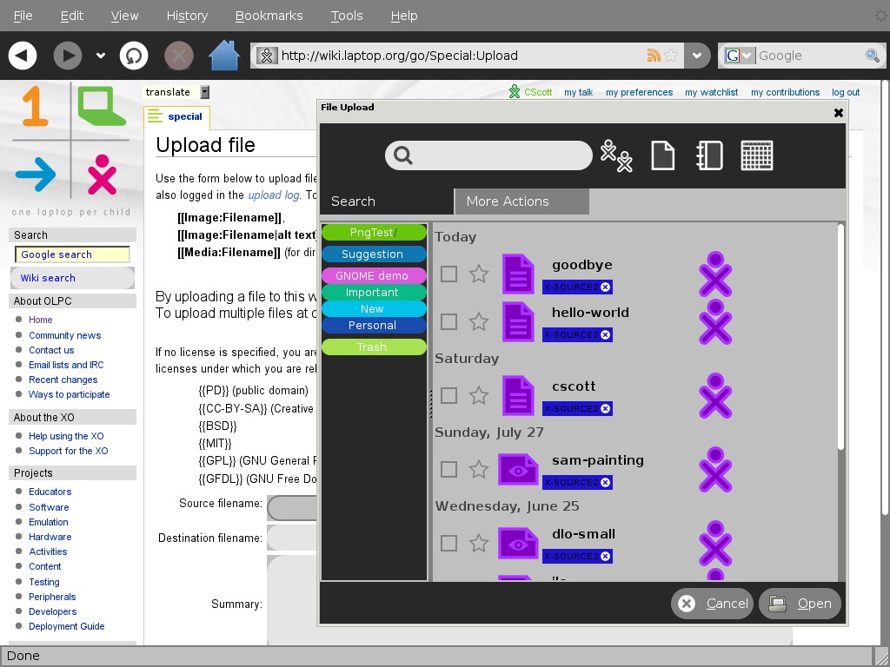Screen dimensions: 890x667
Task: Click the Reload page icon
Action: [134, 56]
